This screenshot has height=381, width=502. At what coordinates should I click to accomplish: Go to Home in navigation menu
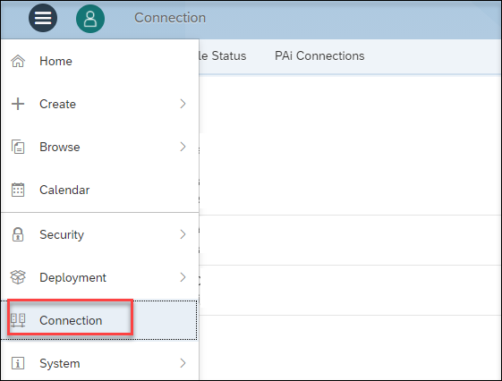(99, 61)
